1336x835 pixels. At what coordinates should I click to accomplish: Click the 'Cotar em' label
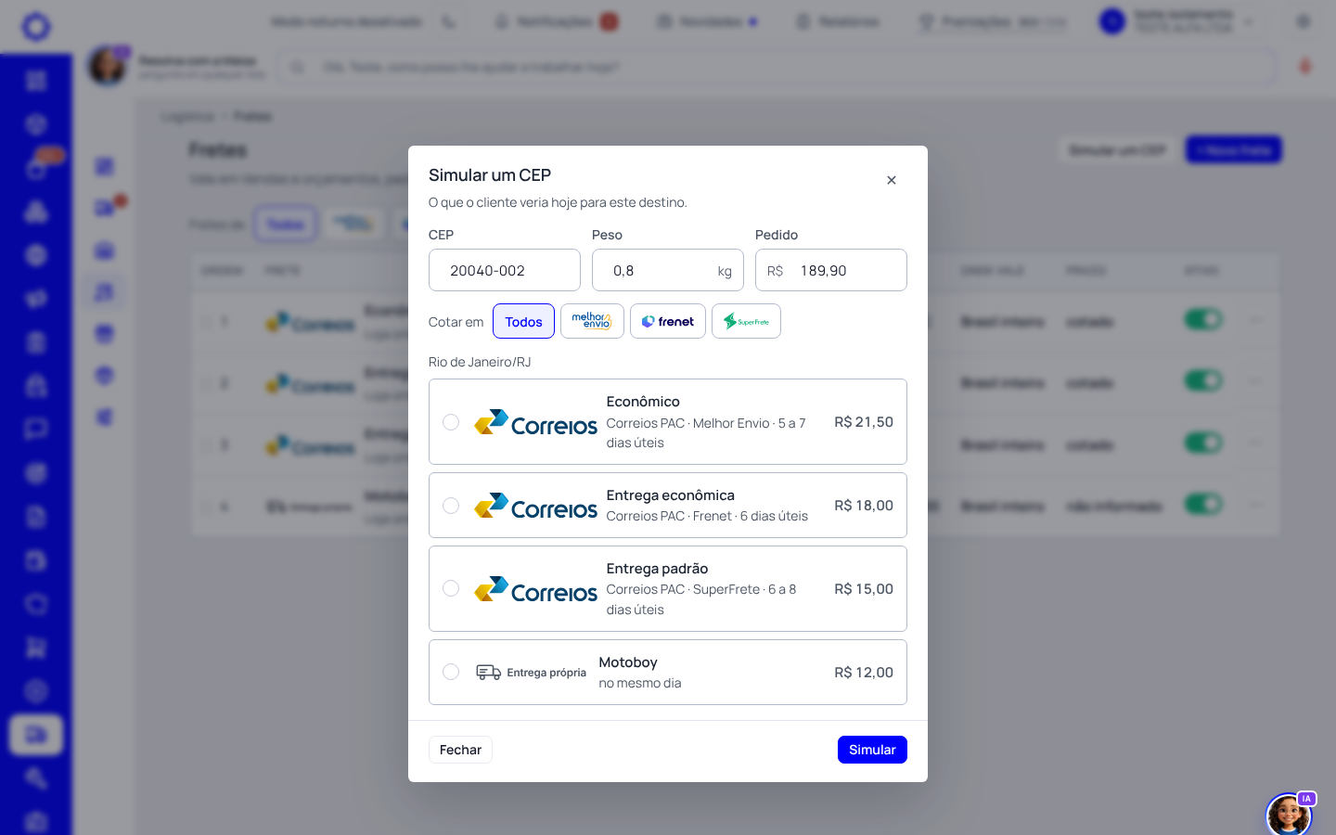coord(456,322)
